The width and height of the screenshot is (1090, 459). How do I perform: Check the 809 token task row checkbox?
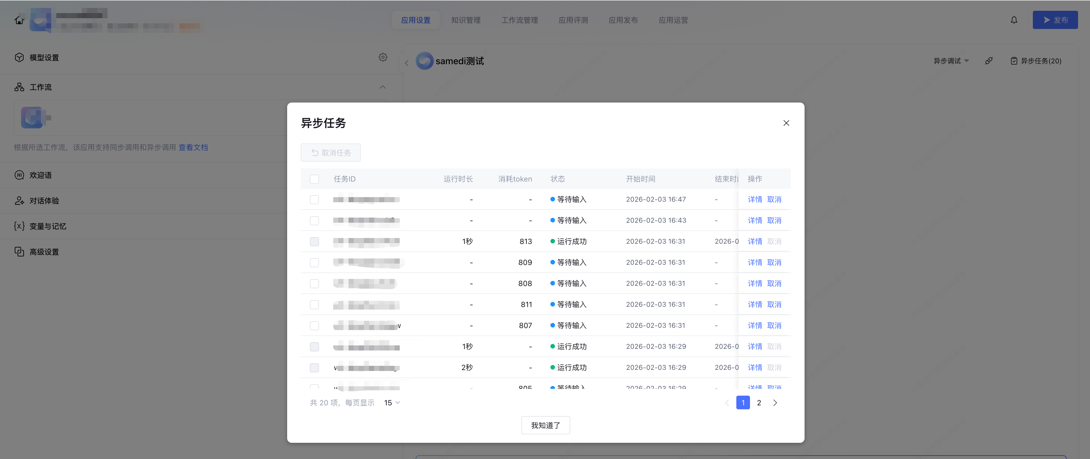pyautogui.click(x=314, y=262)
